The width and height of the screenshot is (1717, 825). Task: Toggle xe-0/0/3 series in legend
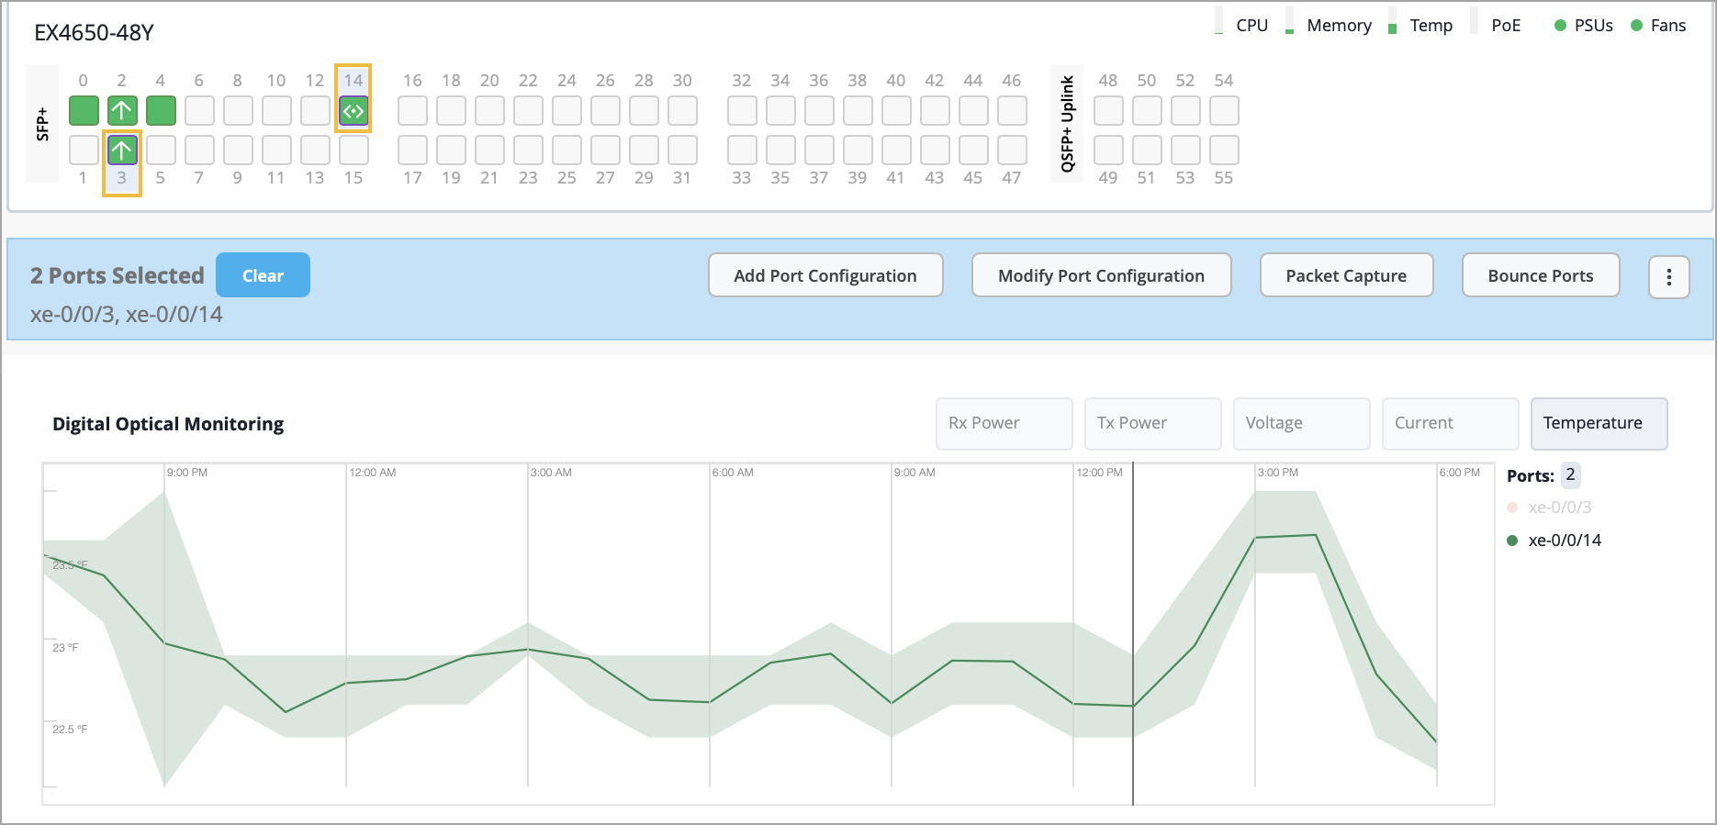click(1550, 507)
